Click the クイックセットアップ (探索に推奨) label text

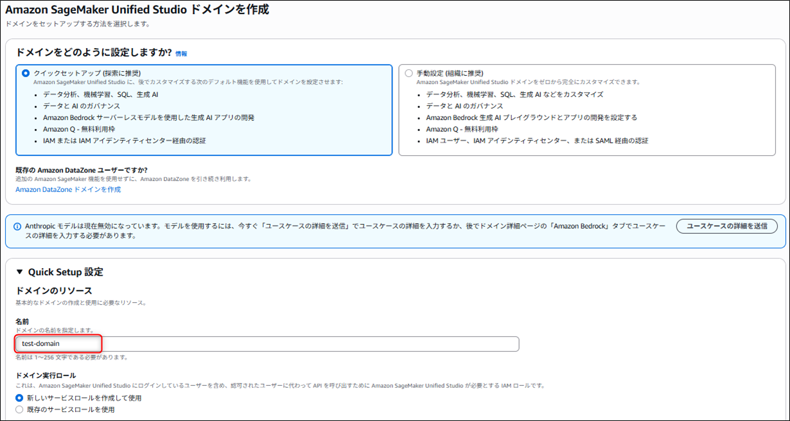[87, 73]
